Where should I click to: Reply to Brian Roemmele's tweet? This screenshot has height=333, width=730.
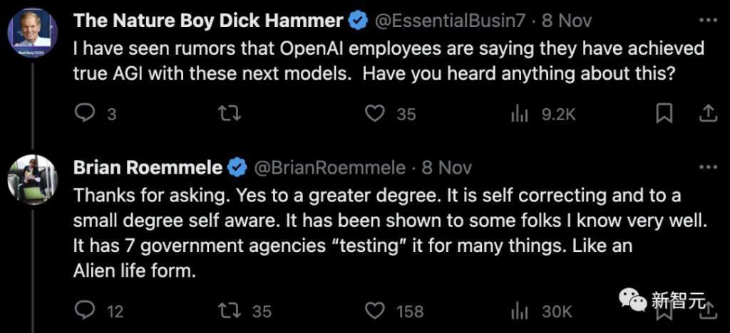tap(86, 311)
